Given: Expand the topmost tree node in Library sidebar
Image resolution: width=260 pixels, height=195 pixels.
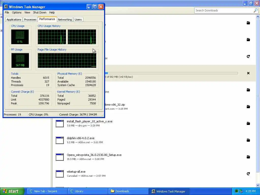Looking at the screenshot, I should coord(2,17).
